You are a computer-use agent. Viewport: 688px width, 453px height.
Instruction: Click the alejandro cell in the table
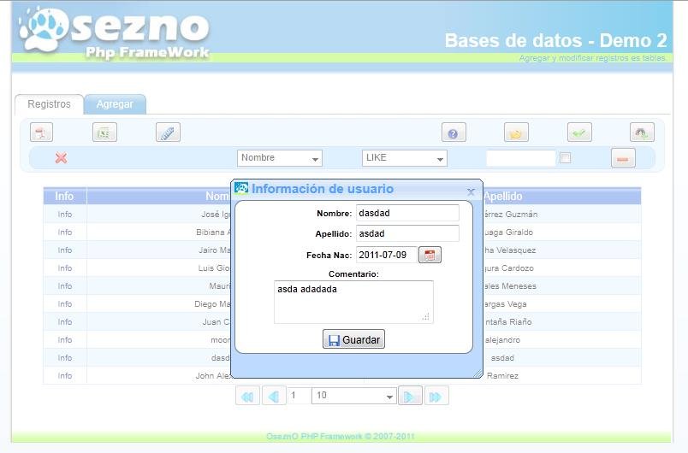point(503,340)
